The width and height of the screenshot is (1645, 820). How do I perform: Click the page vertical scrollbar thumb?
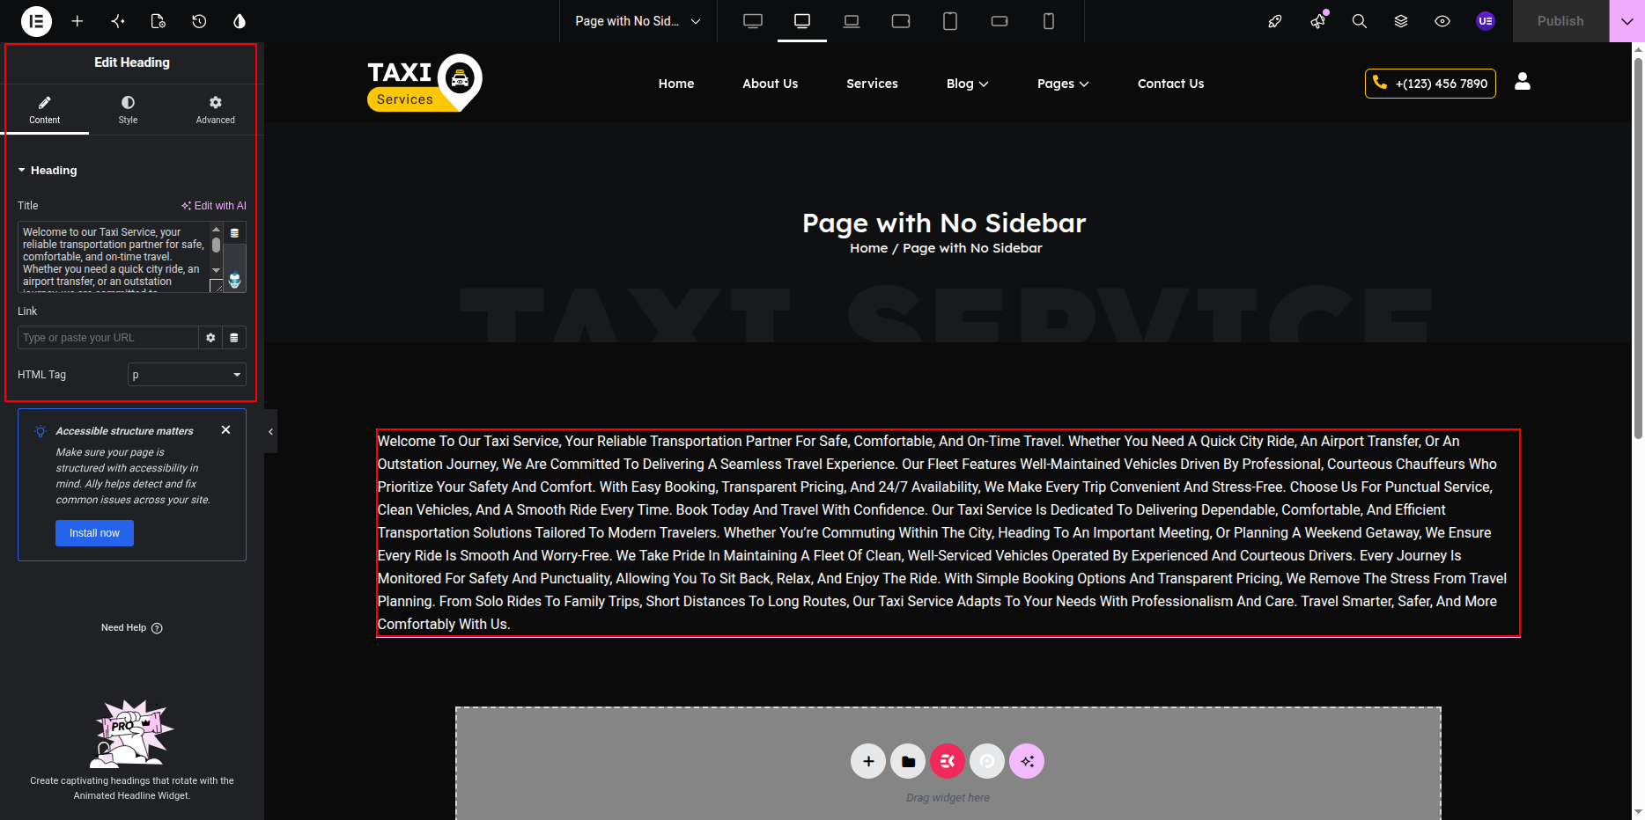1638,246
